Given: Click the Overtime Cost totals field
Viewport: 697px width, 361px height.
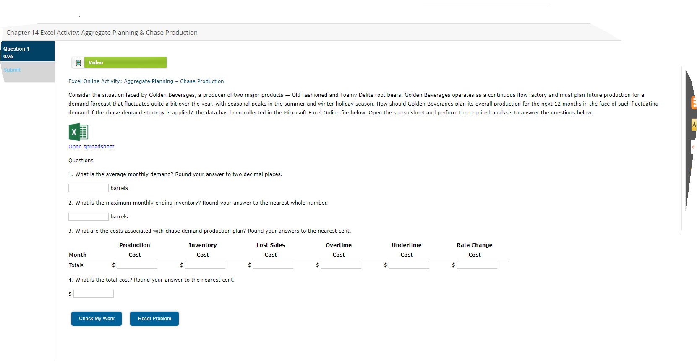Looking at the screenshot, I should [341, 265].
